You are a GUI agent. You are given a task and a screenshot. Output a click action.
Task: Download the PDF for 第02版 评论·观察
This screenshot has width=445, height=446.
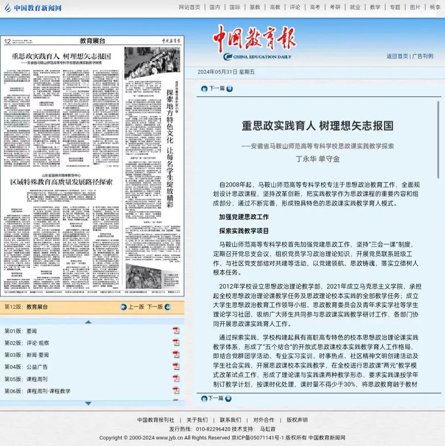coord(176,343)
